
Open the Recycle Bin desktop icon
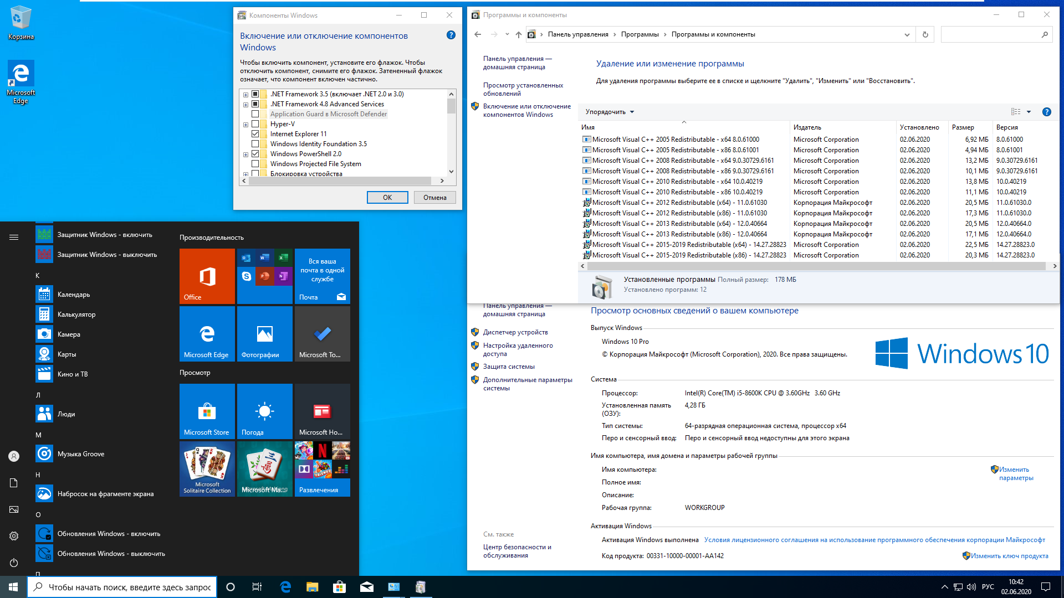coord(21,23)
